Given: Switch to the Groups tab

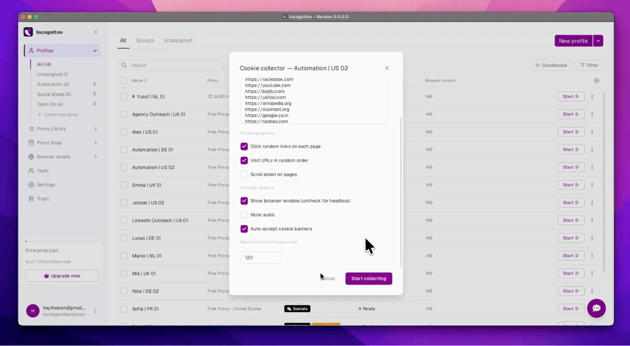Looking at the screenshot, I should coord(145,40).
